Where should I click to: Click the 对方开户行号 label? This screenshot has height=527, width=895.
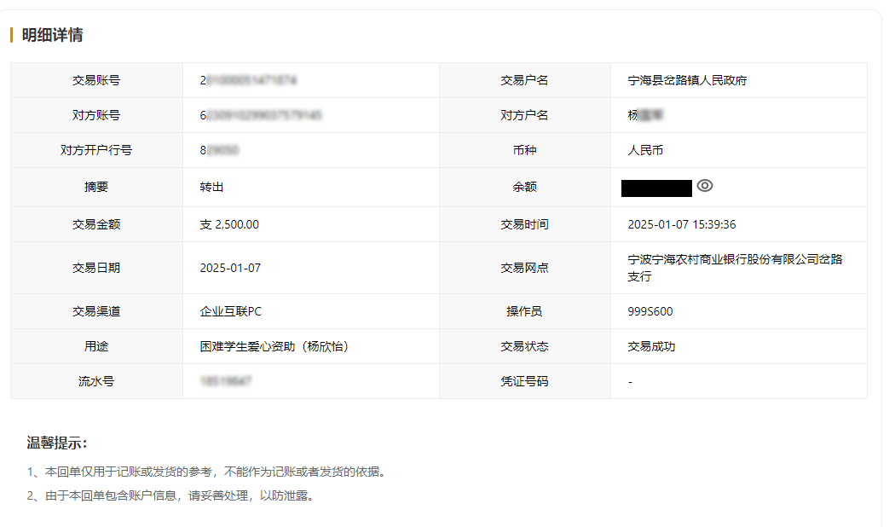95,150
